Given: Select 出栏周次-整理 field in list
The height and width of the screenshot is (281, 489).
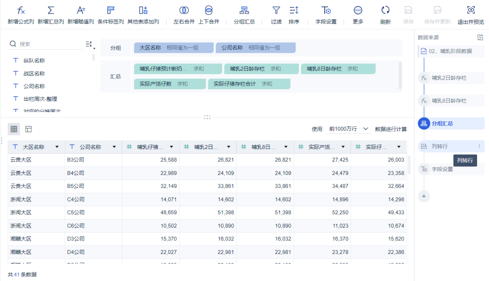Looking at the screenshot, I should [40, 99].
